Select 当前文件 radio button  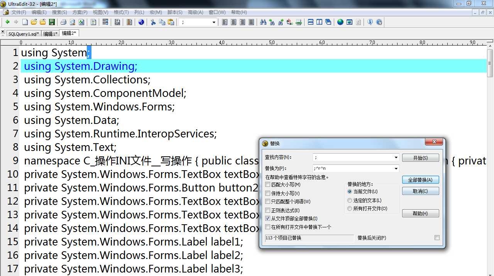(350, 191)
